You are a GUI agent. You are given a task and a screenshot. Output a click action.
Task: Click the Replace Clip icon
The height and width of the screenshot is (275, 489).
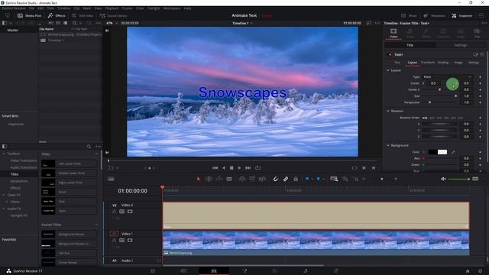click(263, 179)
